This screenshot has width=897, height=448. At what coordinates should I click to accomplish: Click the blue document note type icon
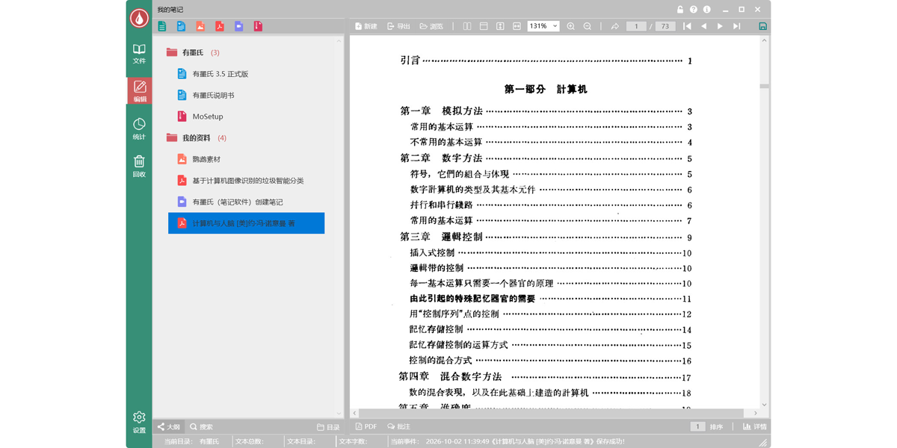(181, 26)
